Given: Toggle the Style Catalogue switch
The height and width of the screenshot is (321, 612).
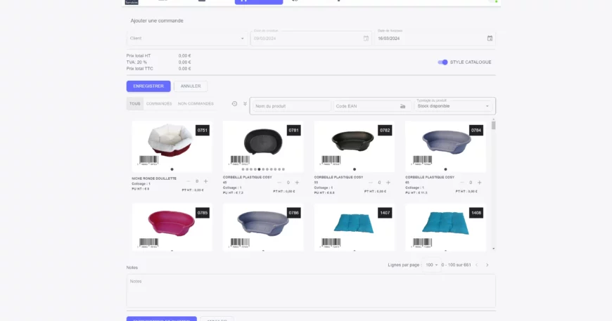Looking at the screenshot, I should [442, 62].
